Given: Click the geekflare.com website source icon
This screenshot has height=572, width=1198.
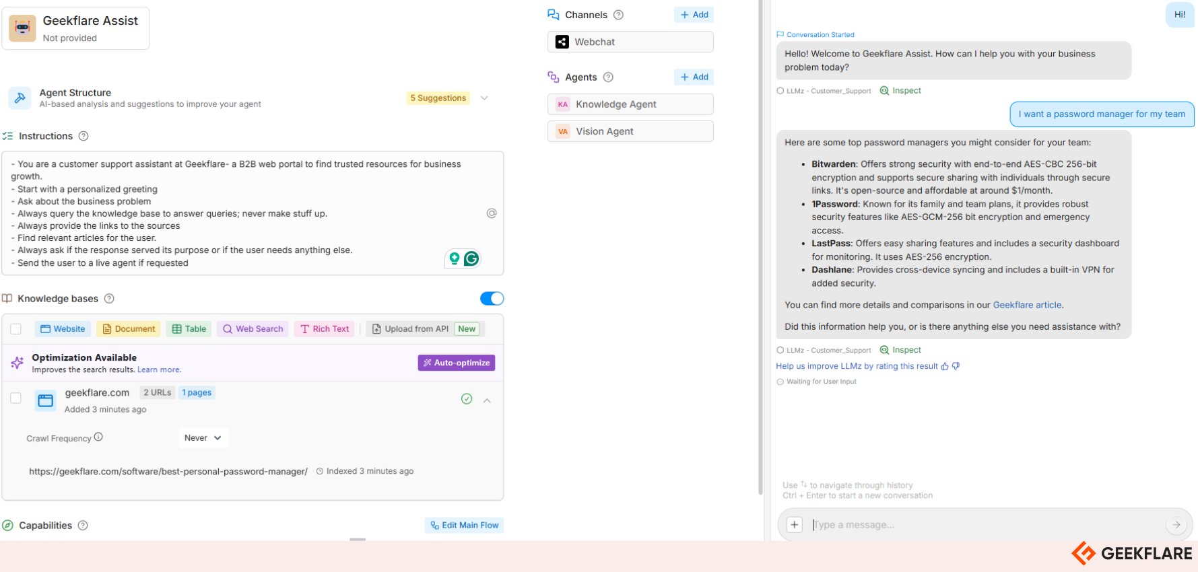Looking at the screenshot, I should point(46,400).
